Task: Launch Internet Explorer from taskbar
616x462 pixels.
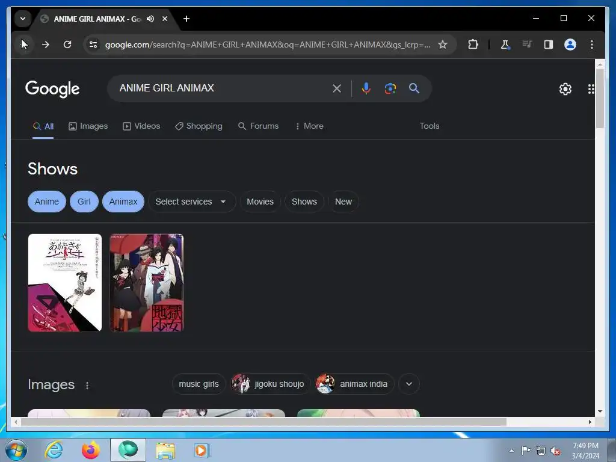Action: coord(54,450)
